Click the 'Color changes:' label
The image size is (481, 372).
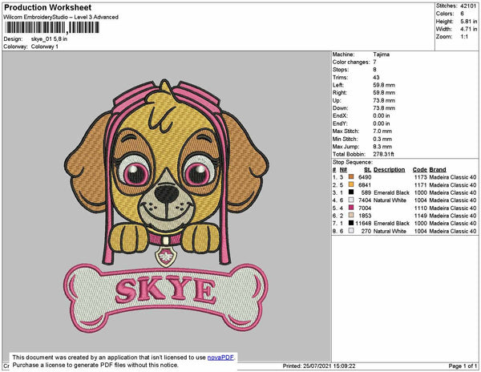click(351, 62)
